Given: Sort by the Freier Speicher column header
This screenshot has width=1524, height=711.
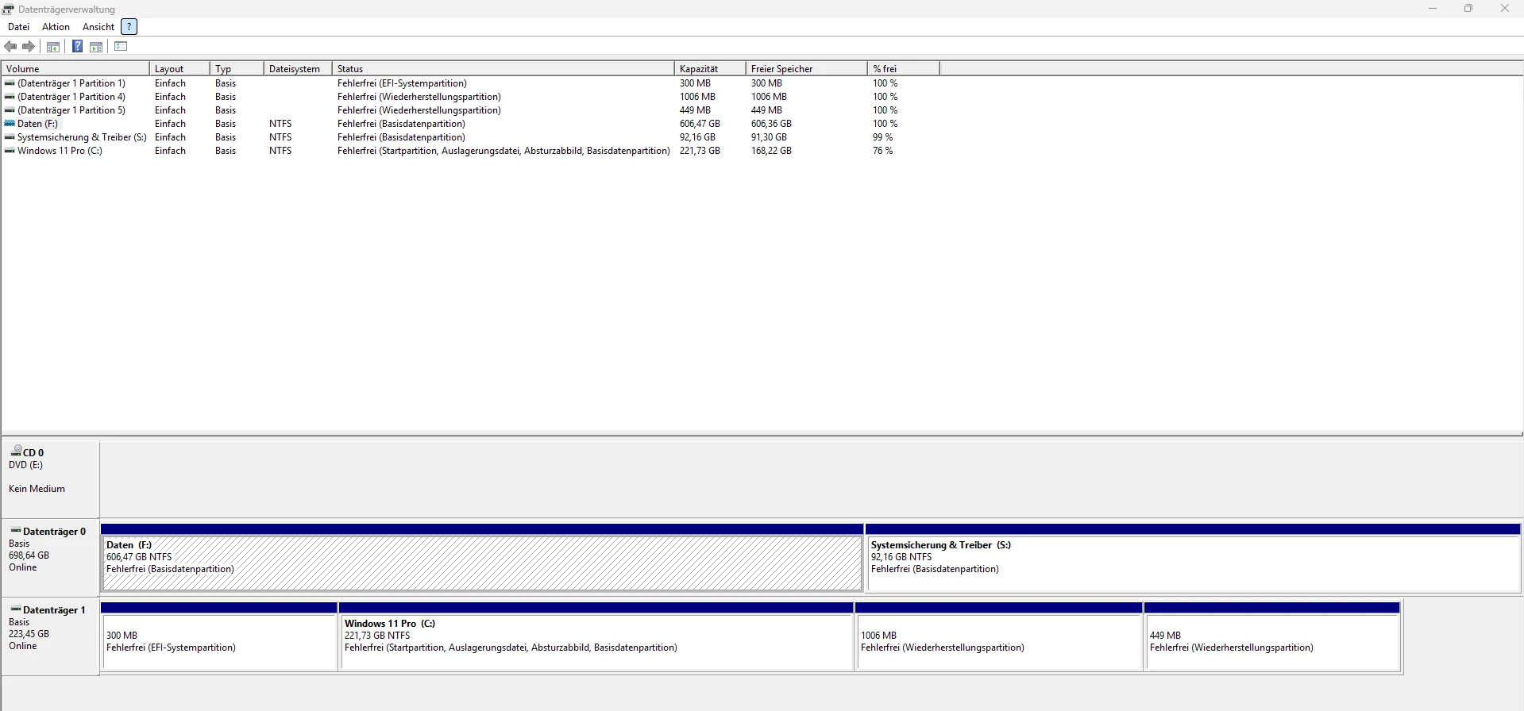Looking at the screenshot, I should (x=807, y=68).
